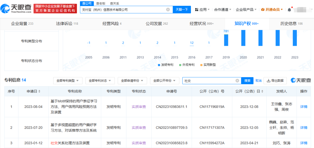Open the 全部申请年份 dropdown
This screenshot has height=148, width=314.
pyautogui.click(x=132, y=81)
